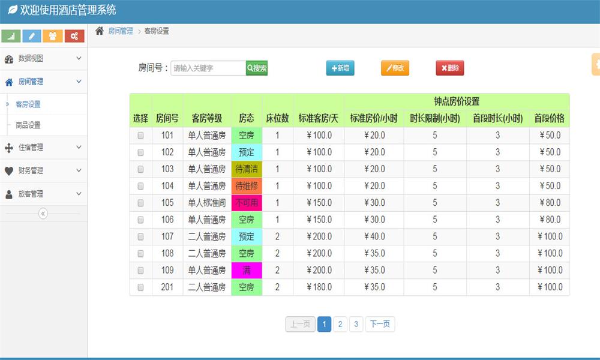Click the orange users shortcut icon
600x360 pixels.
[53, 36]
